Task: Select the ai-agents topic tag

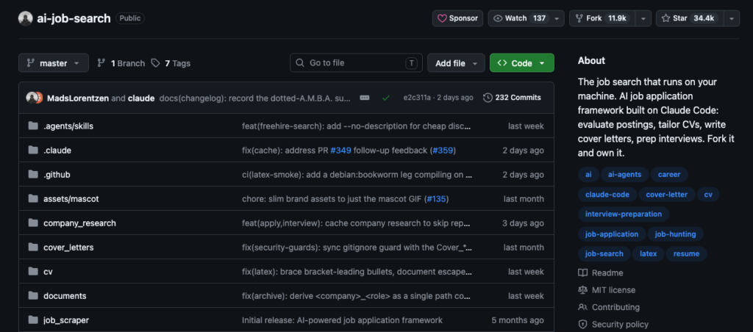Action: click(x=624, y=175)
